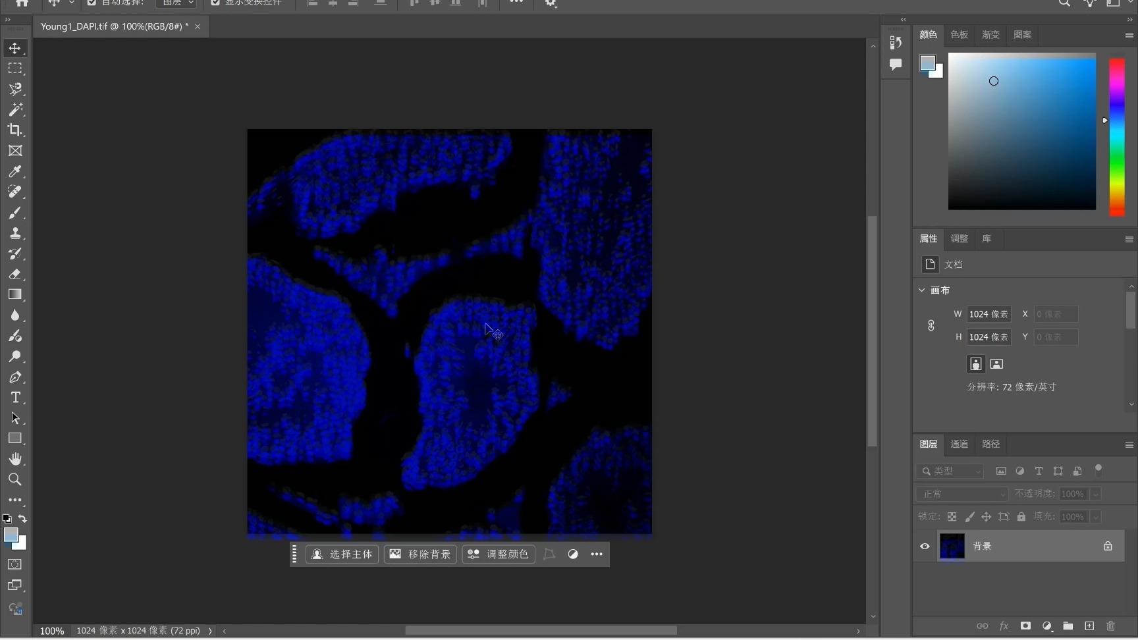Select the Hand tool
This screenshot has height=640, width=1138.
[14, 459]
